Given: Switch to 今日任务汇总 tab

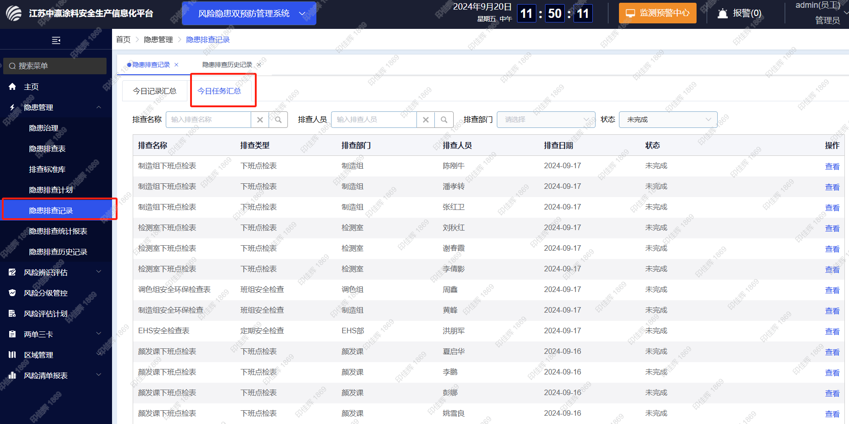Looking at the screenshot, I should point(219,91).
